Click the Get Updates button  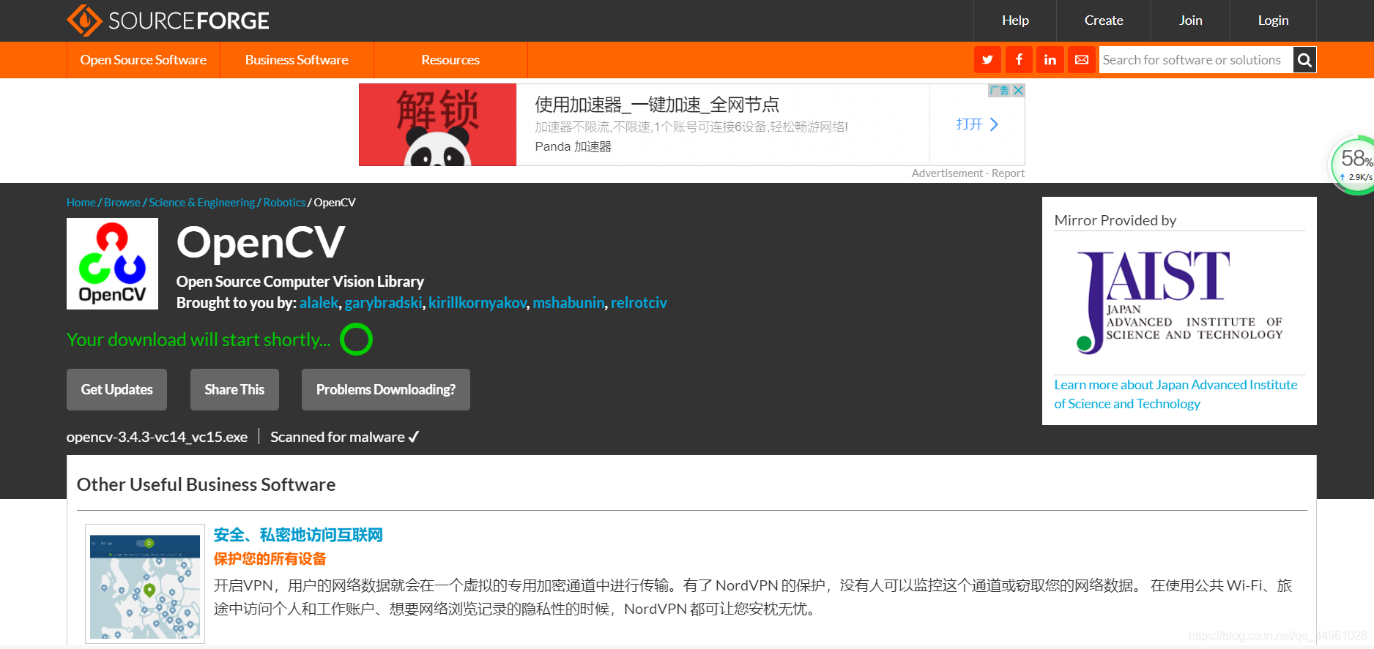116,389
